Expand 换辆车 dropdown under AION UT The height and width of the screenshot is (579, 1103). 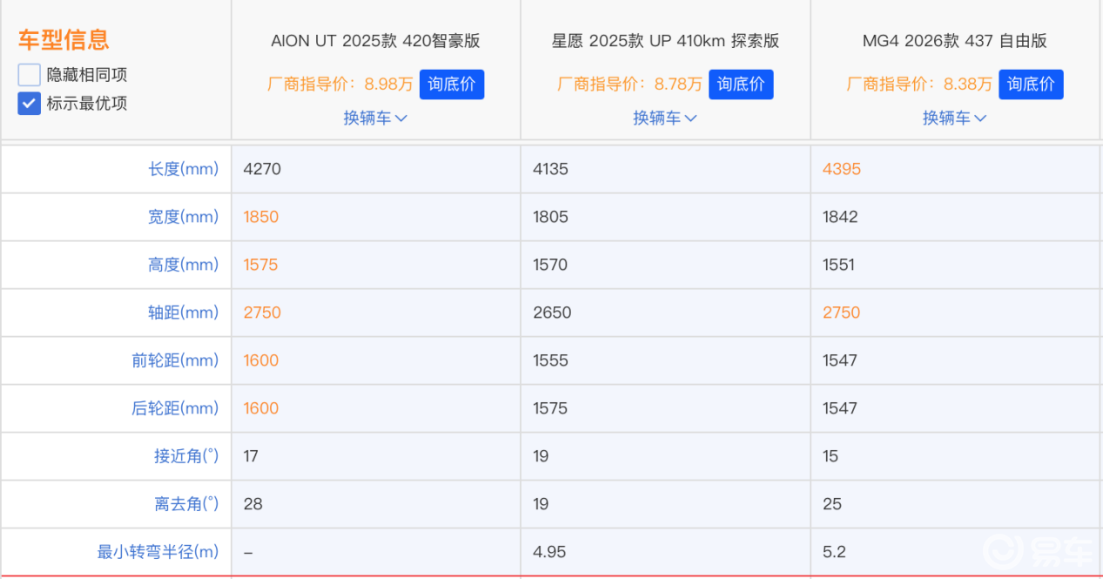click(375, 118)
